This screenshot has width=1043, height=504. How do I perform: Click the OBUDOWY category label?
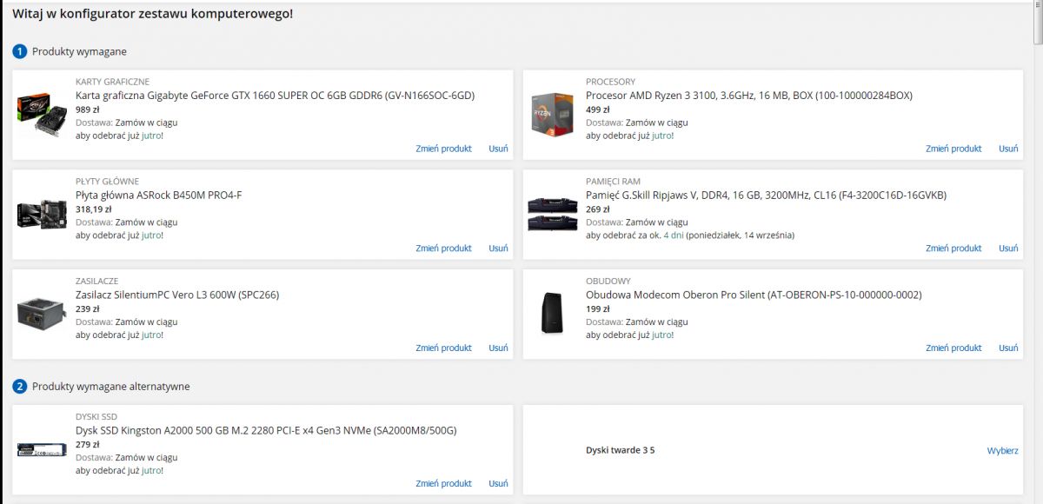[x=608, y=282]
